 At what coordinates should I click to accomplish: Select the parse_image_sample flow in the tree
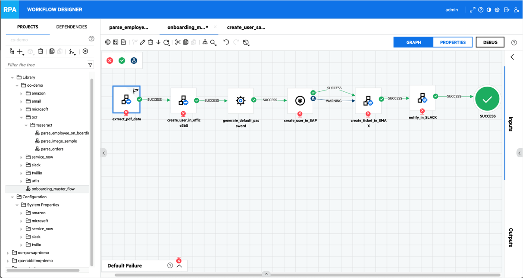point(56,141)
